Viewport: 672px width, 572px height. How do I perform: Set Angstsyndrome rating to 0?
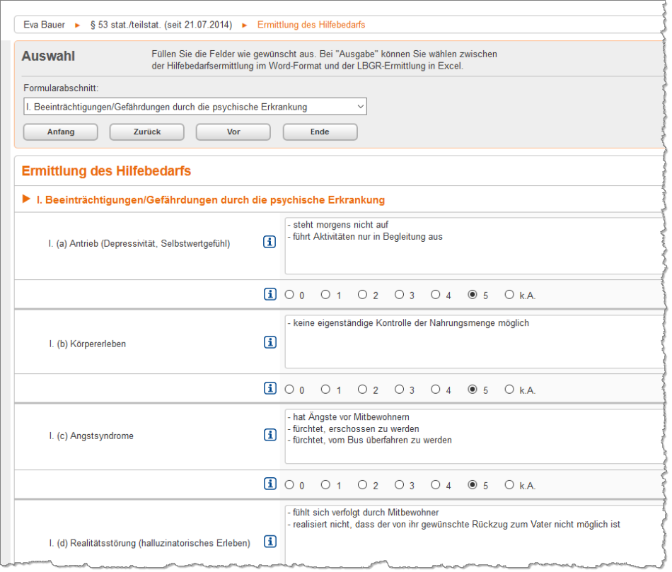(289, 485)
